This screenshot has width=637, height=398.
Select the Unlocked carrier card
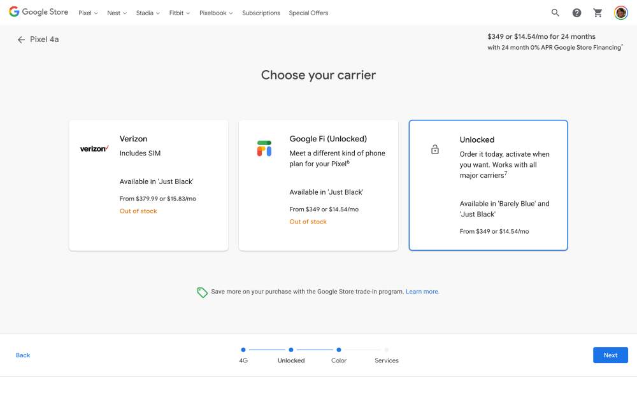(x=488, y=185)
